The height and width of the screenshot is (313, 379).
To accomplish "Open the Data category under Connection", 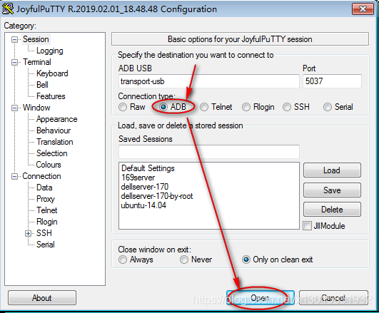I will pyautogui.click(x=44, y=188).
